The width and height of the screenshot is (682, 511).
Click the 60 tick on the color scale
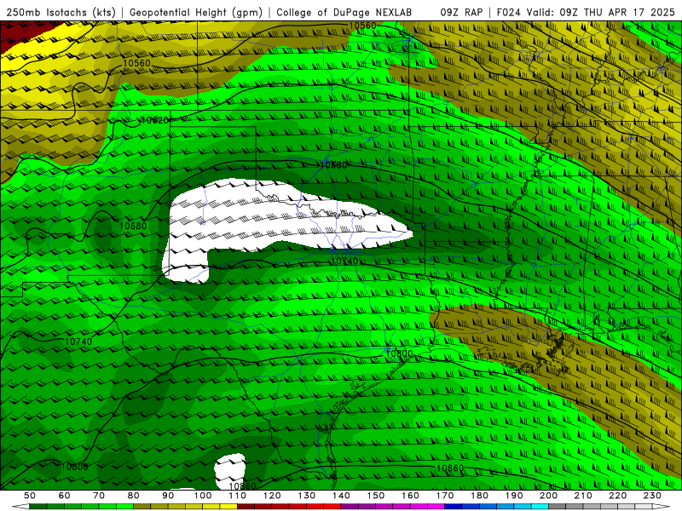64,496
